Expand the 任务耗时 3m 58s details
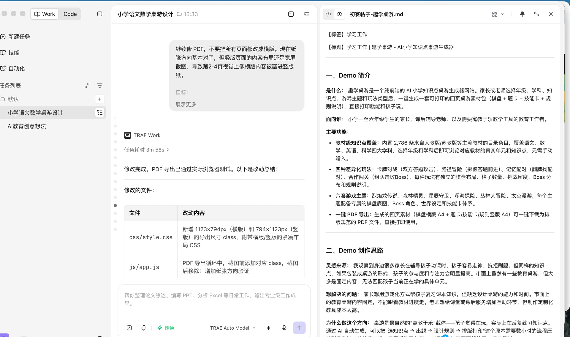 point(146,150)
